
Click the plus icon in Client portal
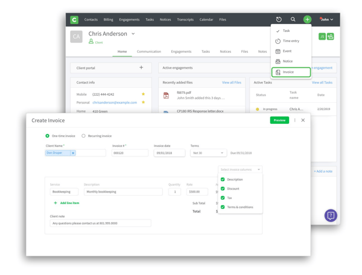[141, 67]
